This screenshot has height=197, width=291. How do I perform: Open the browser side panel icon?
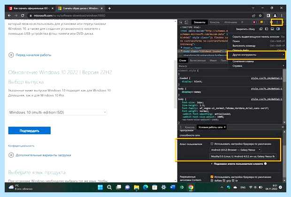click(x=268, y=15)
